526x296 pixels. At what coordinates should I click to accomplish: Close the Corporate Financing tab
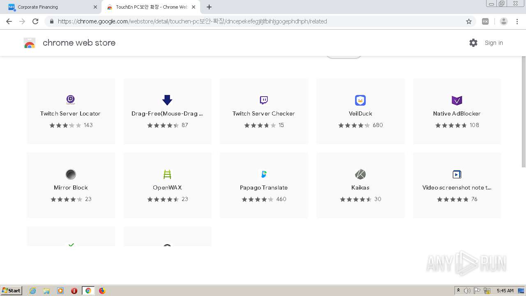coord(95,7)
